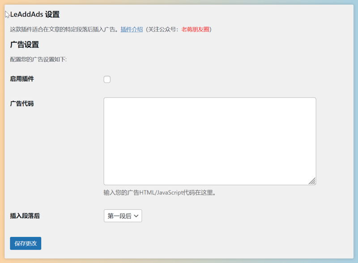Viewport: 358px width, 263px height.
Task: Click the empty gray area right of 保存更改
Action: coord(179,243)
